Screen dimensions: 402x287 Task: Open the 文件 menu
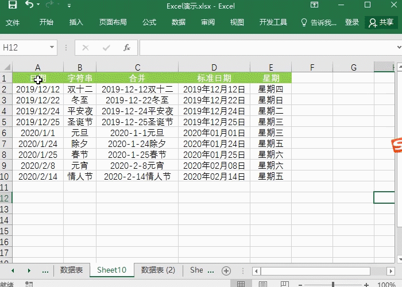coord(13,22)
